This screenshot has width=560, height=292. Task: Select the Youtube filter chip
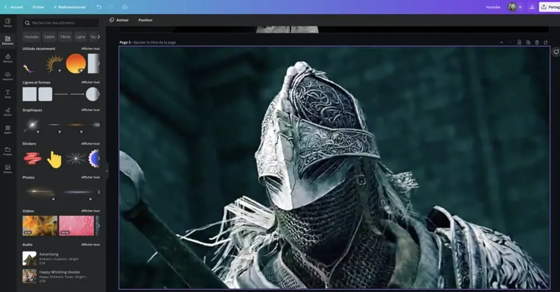(x=31, y=37)
